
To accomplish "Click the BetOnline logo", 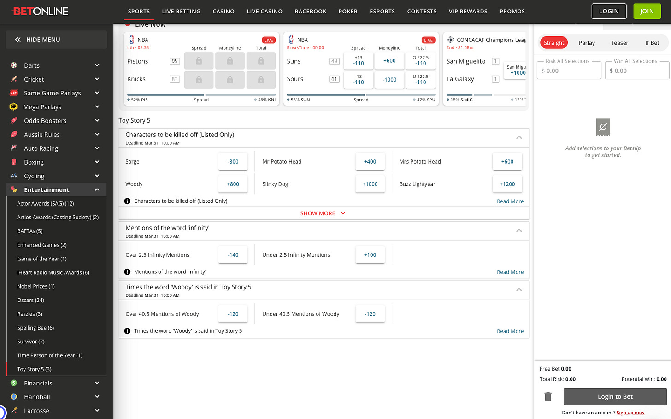I will pyautogui.click(x=41, y=11).
